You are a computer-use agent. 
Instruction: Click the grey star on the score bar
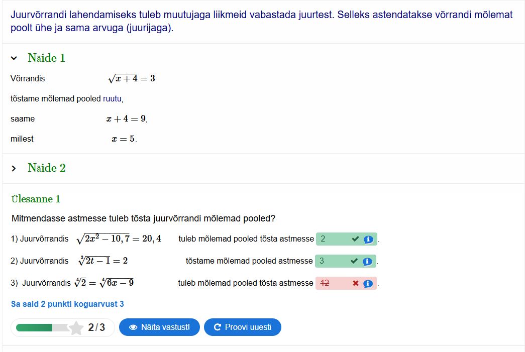[x=76, y=328]
